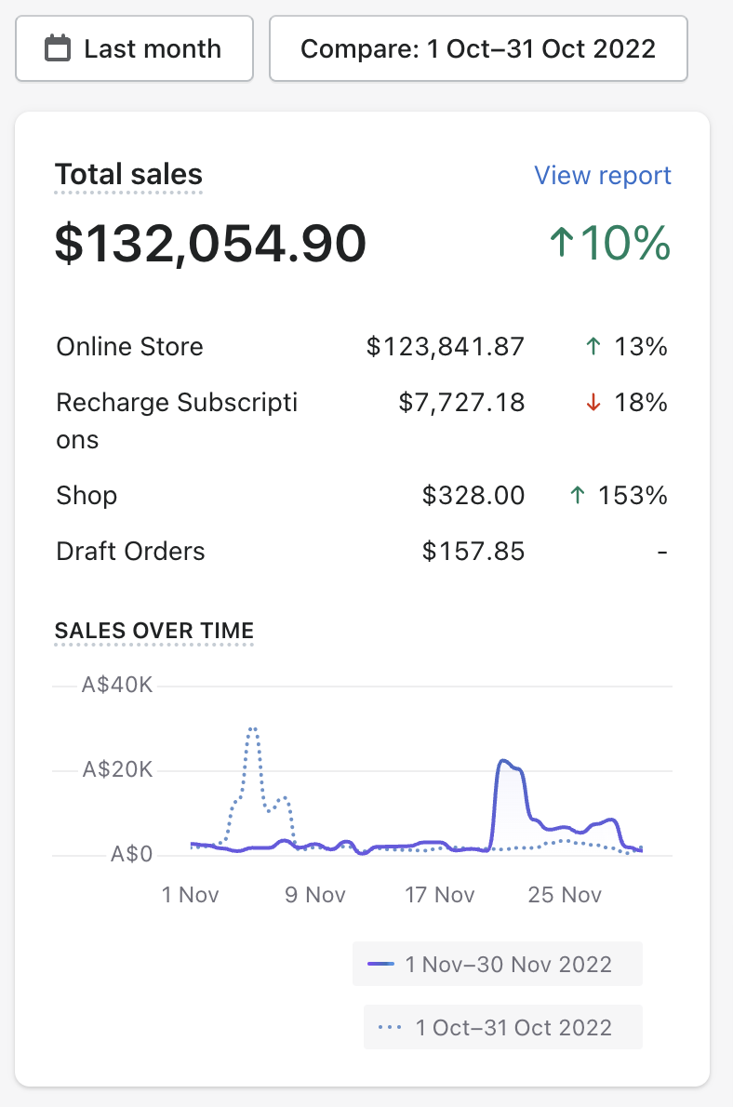Image resolution: width=733 pixels, height=1107 pixels.
Task: Click the Online Store green up arrow
Action: [593, 347]
